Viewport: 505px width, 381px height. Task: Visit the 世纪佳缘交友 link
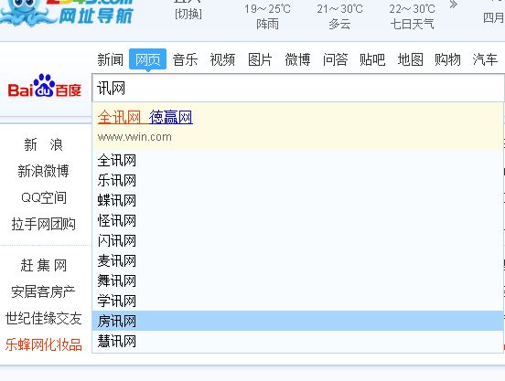(44, 318)
